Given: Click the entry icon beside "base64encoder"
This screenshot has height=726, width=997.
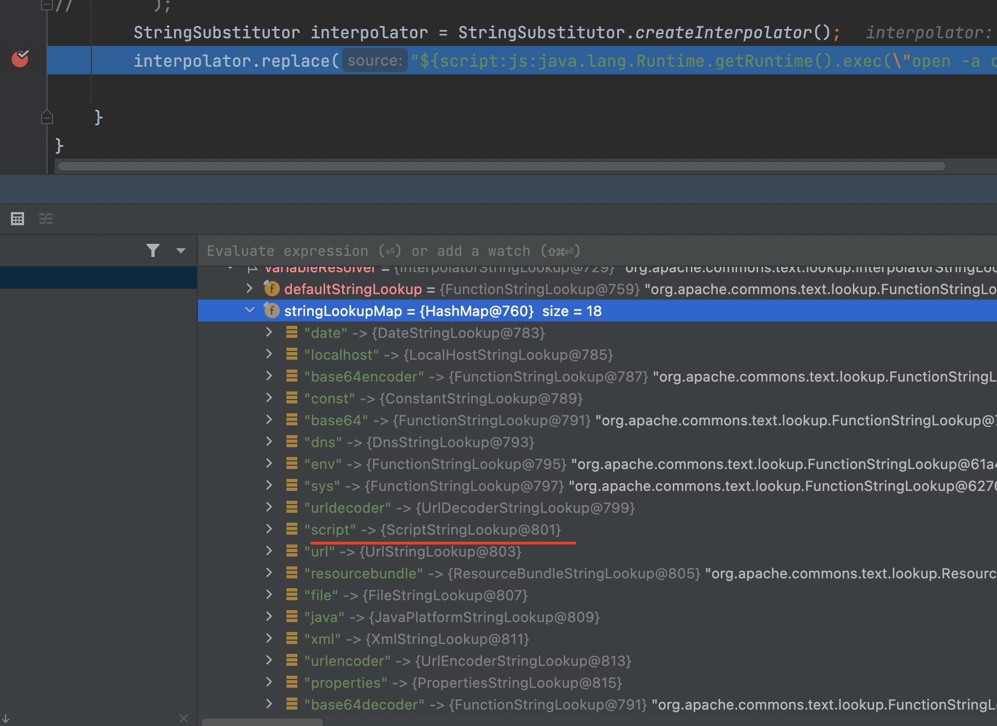Looking at the screenshot, I should pos(292,376).
